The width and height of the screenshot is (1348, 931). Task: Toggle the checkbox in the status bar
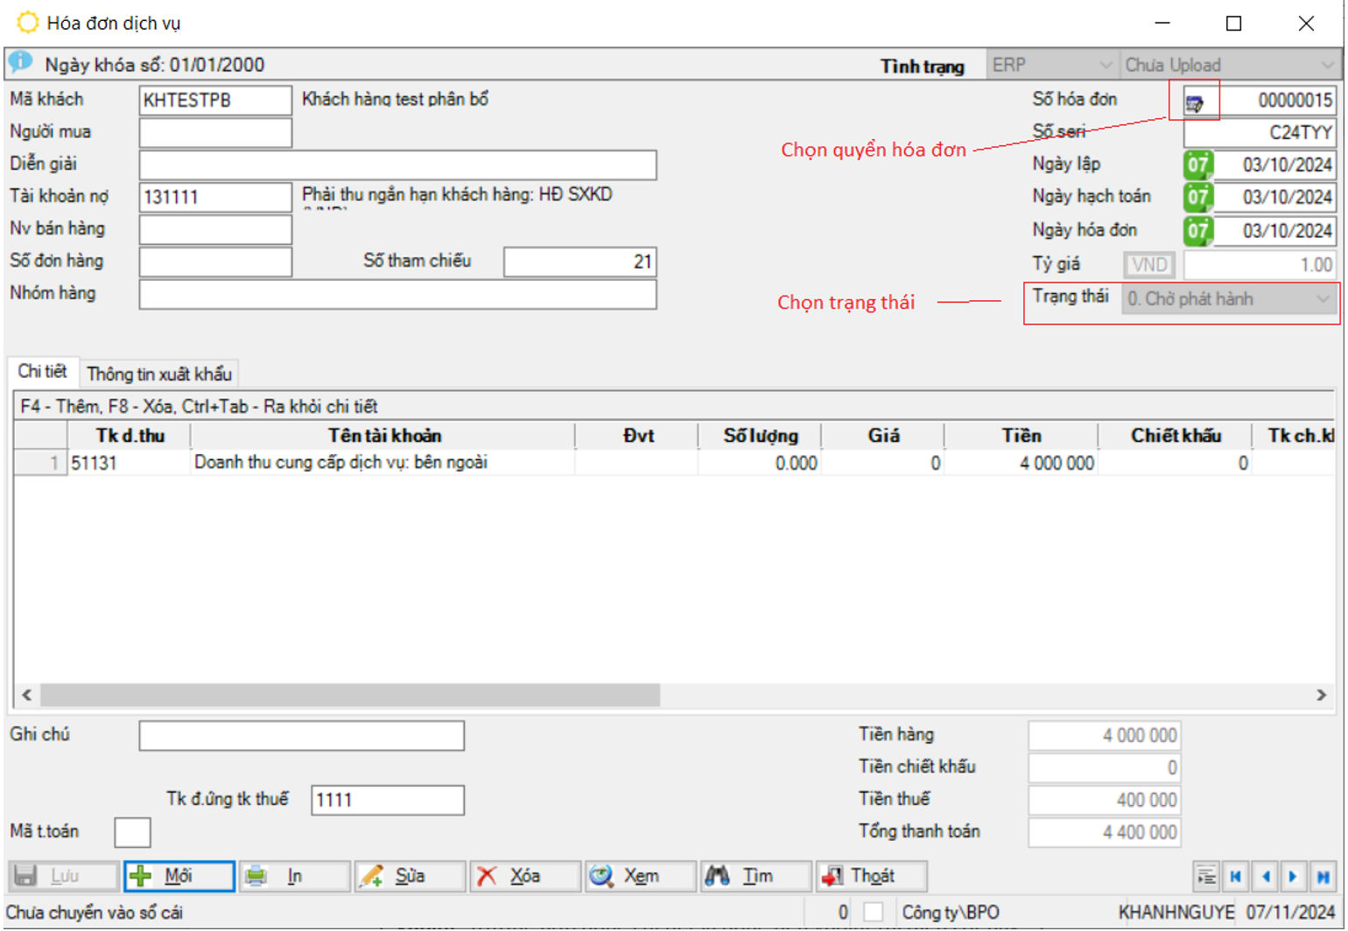(x=873, y=912)
